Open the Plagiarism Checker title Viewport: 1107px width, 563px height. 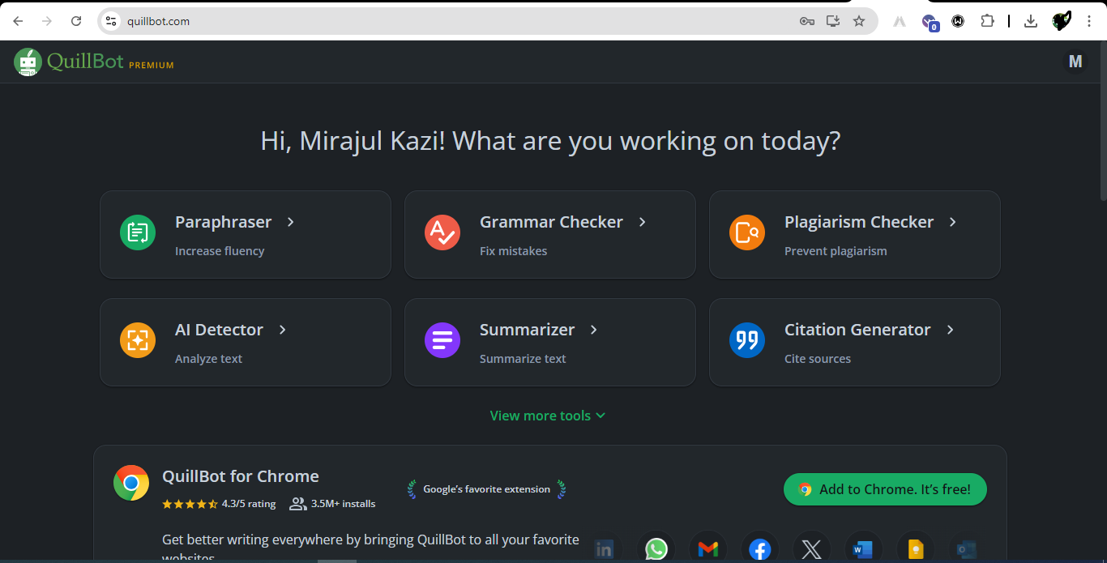tap(859, 222)
